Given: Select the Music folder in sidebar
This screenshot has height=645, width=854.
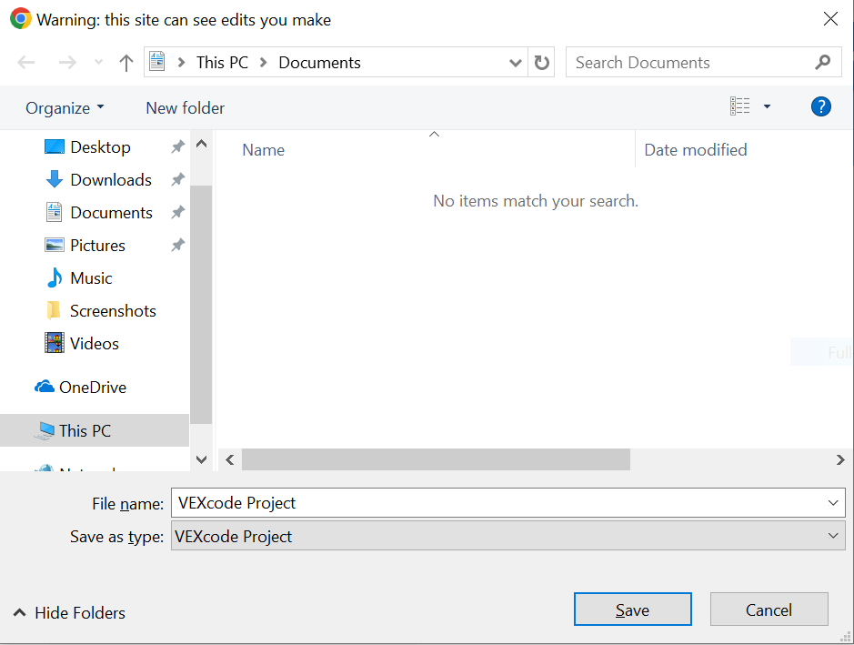Looking at the screenshot, I should 91,277.
